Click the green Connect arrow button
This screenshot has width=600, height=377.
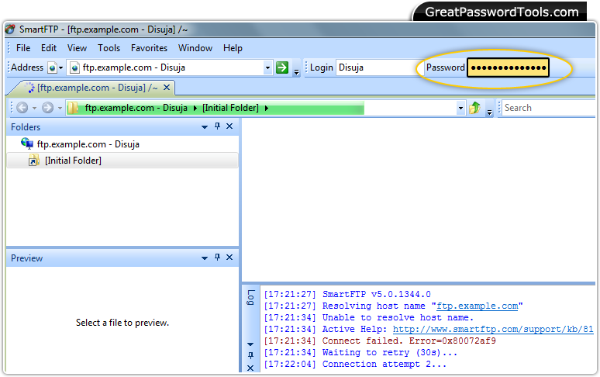tap(282, 67)
